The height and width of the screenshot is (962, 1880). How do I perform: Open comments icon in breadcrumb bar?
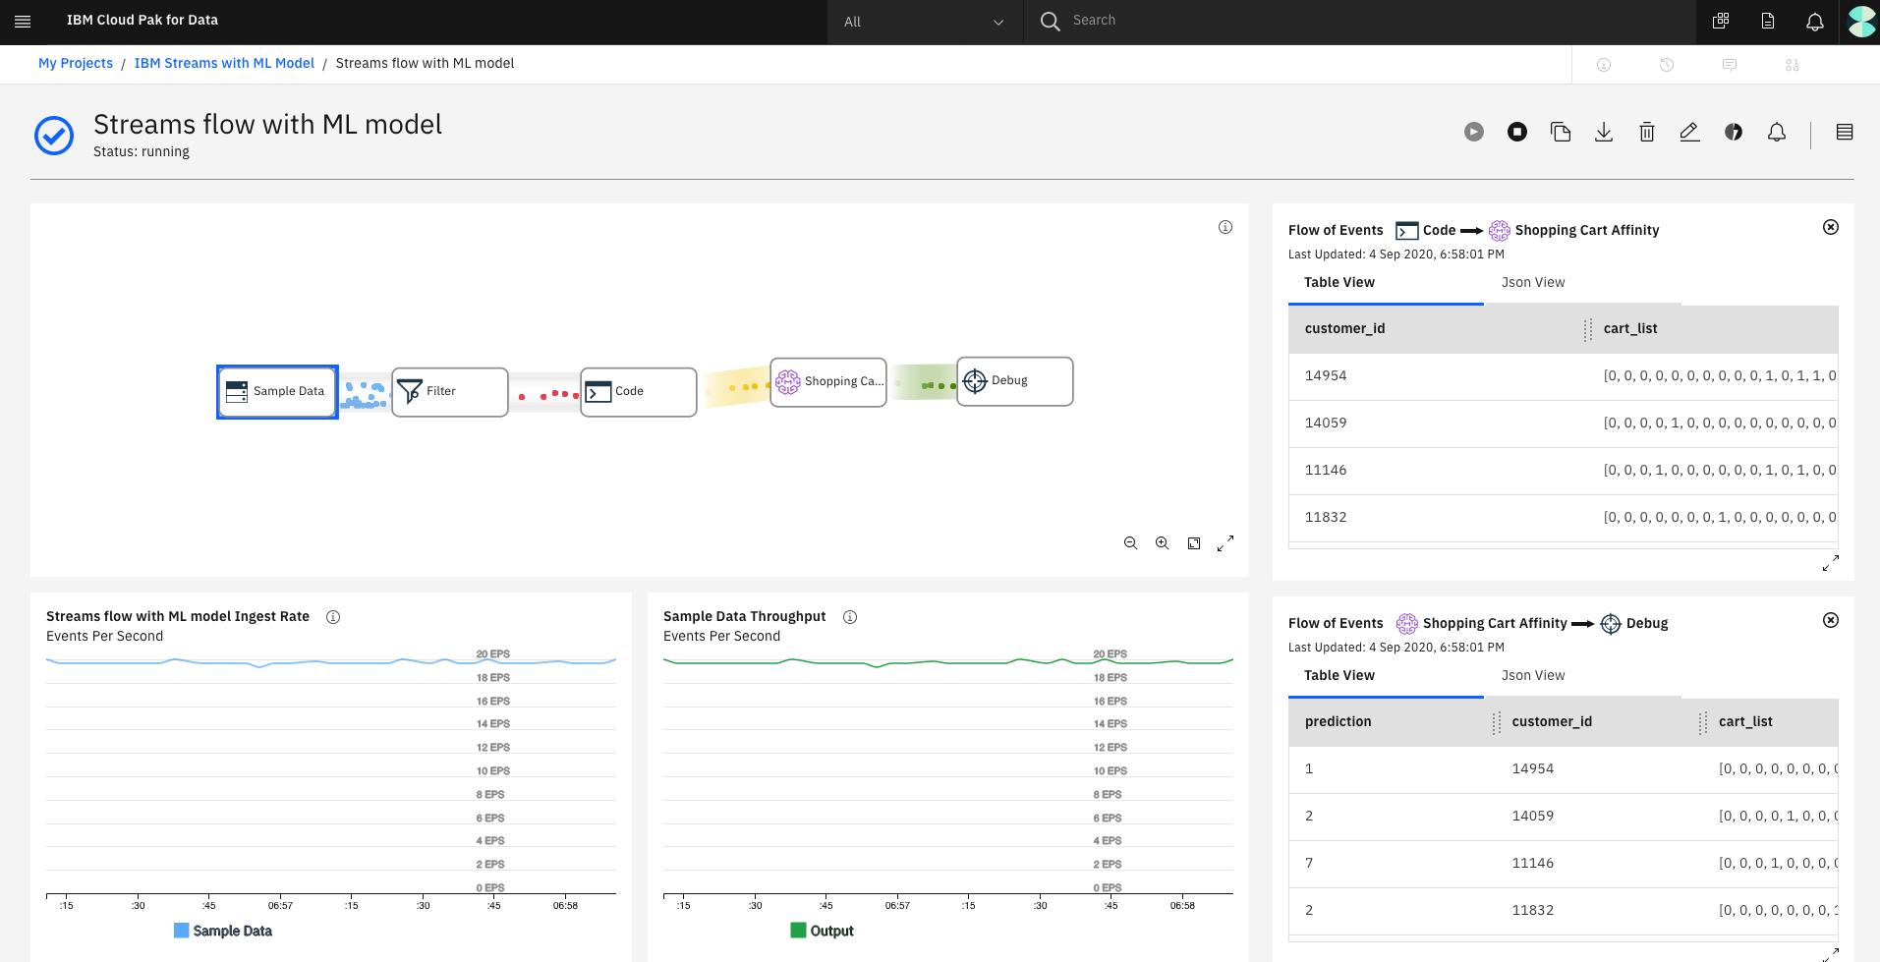point(1730,65)
